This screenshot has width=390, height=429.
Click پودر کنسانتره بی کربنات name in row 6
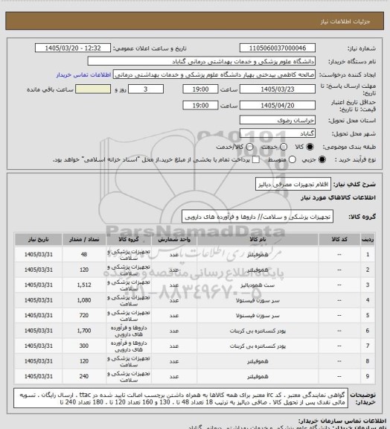pos(258,331)
